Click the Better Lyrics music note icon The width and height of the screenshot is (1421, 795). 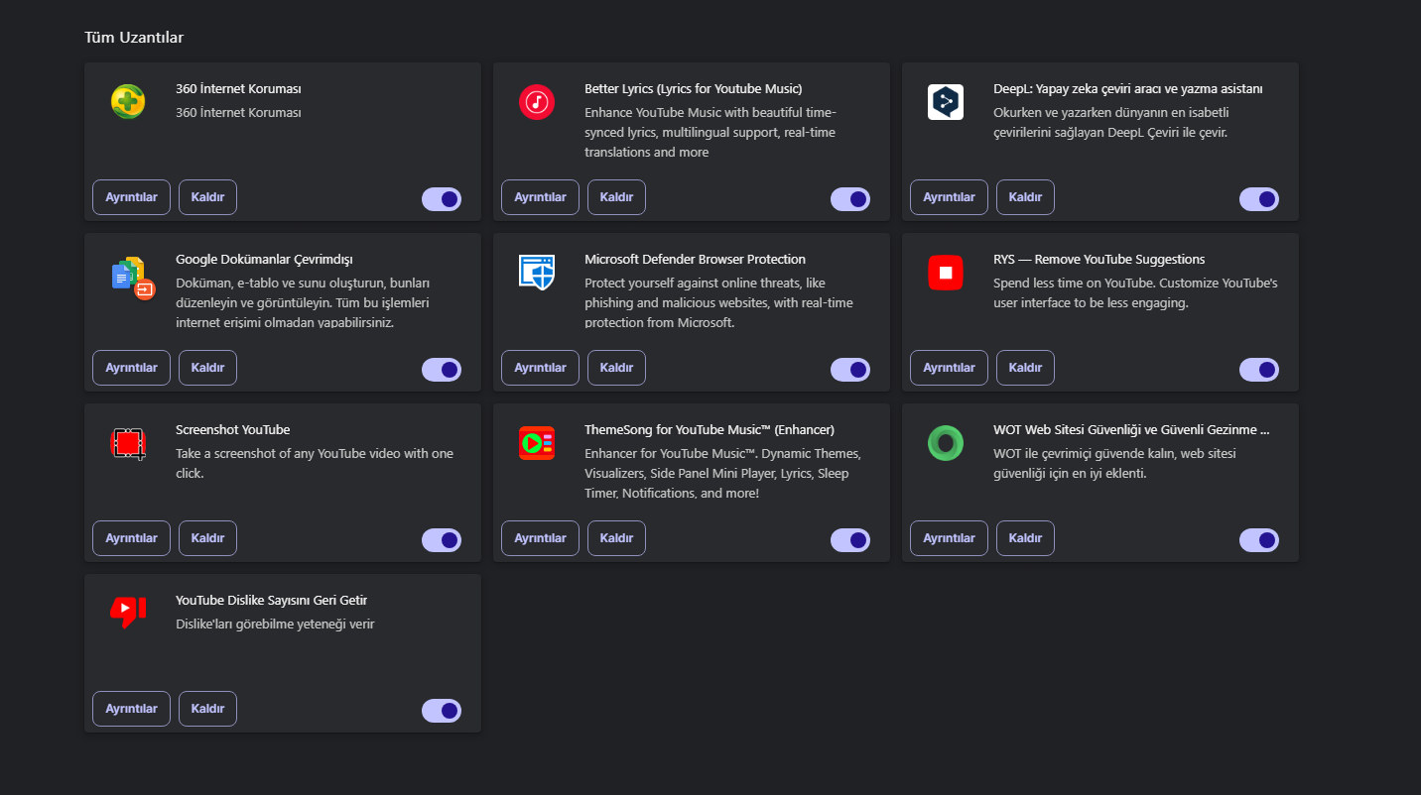point(537,101)
